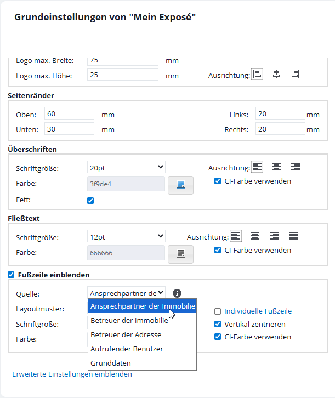Pick Grunddaten option in Quelle list
Screen dimensions: 335x398
(x=111, y=363)
